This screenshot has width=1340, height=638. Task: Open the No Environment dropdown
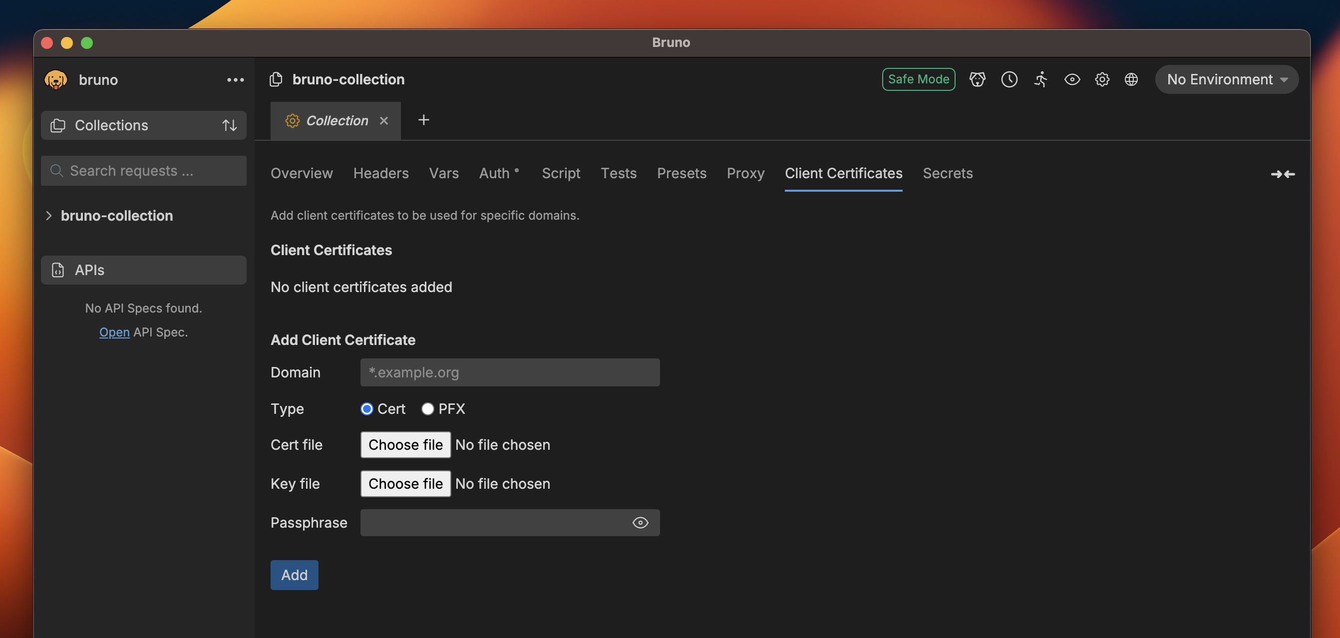tap(1226, 79)
